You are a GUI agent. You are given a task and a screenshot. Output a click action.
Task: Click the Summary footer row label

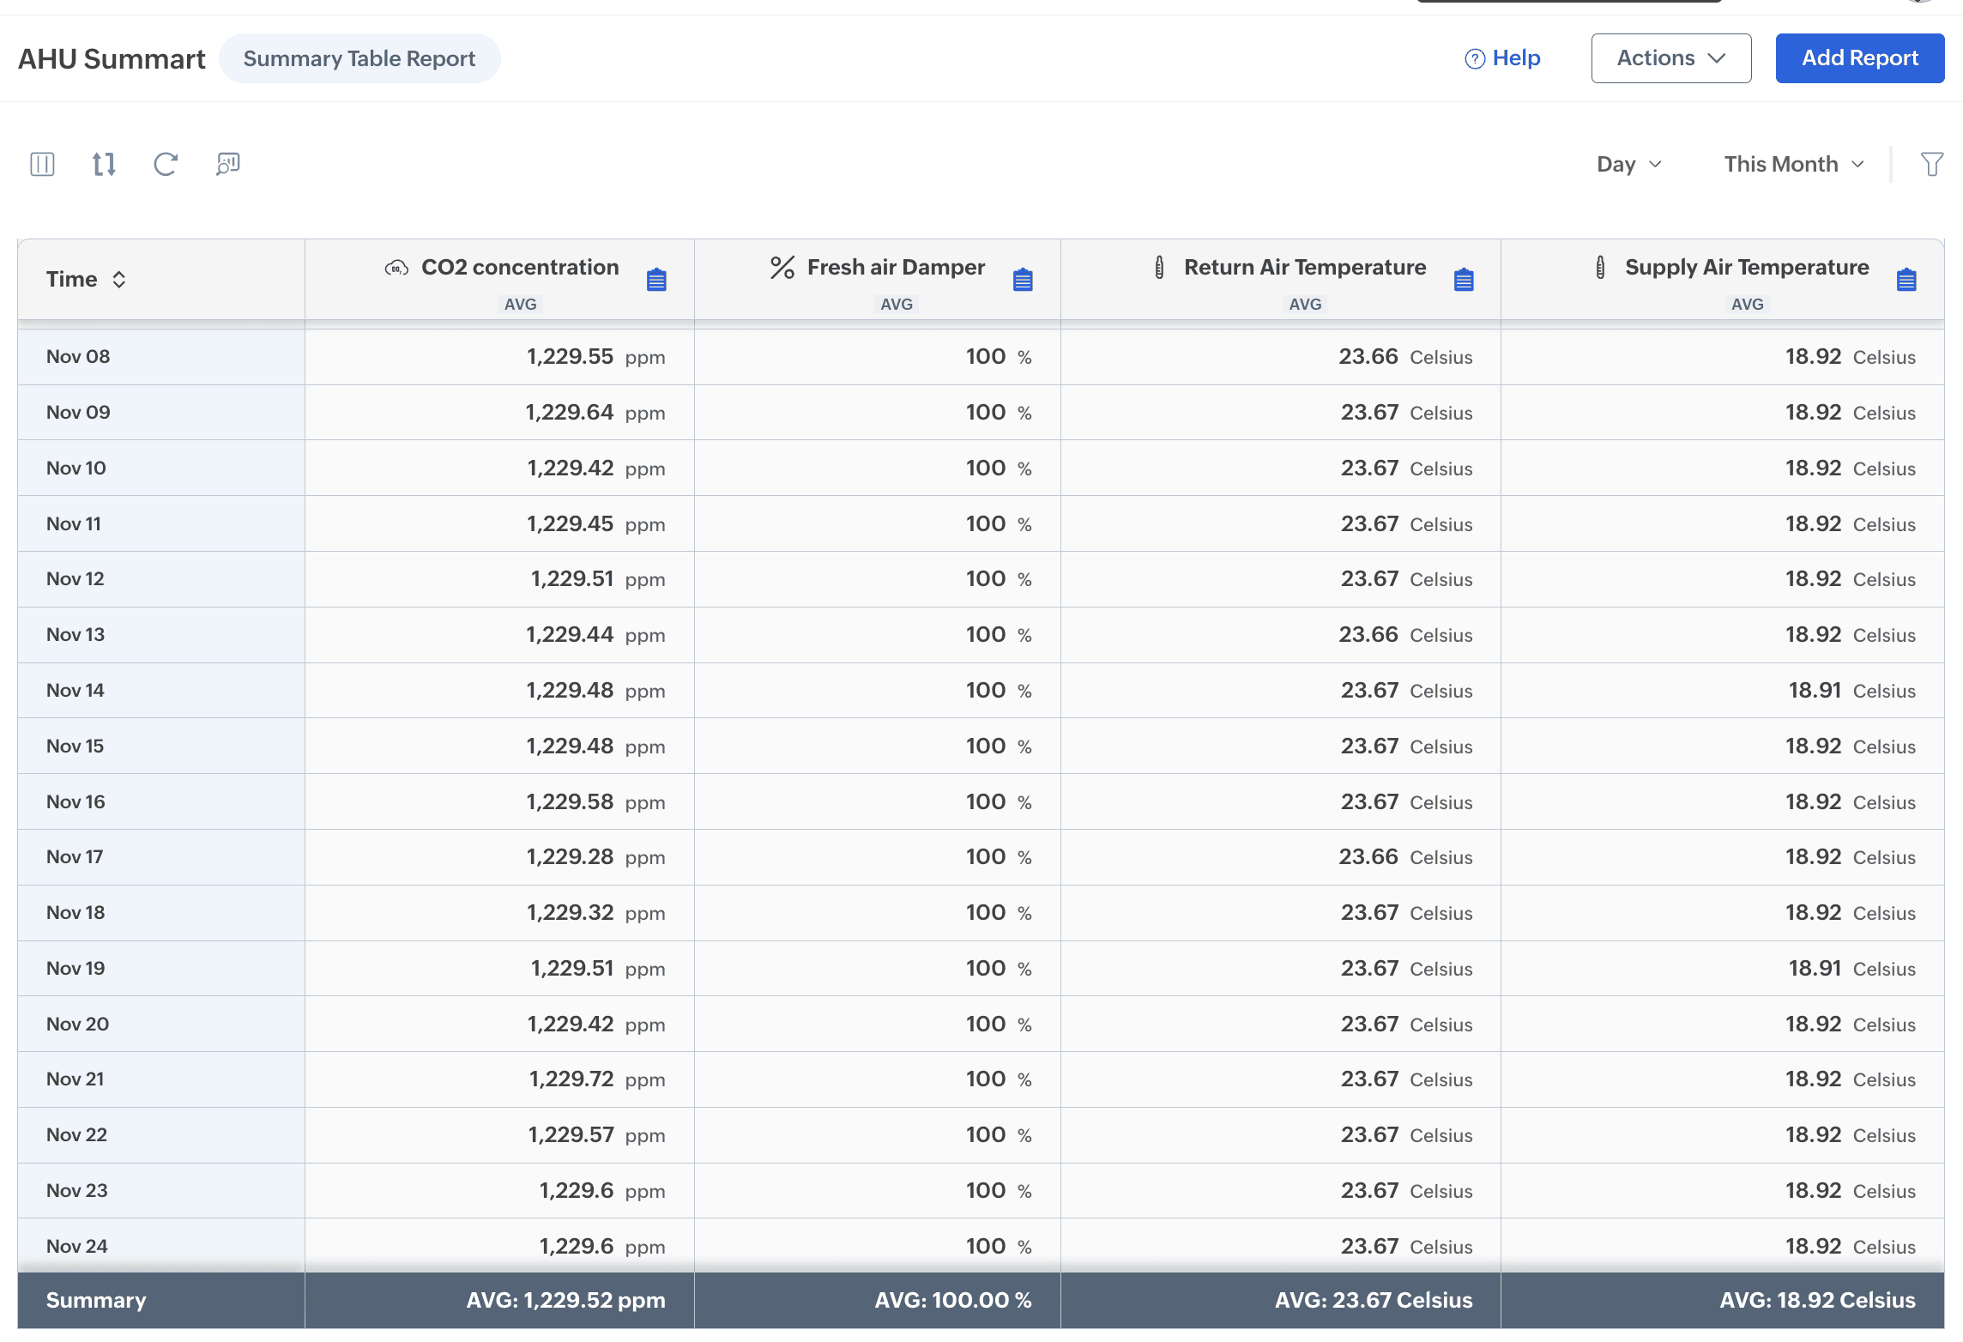96,1300
